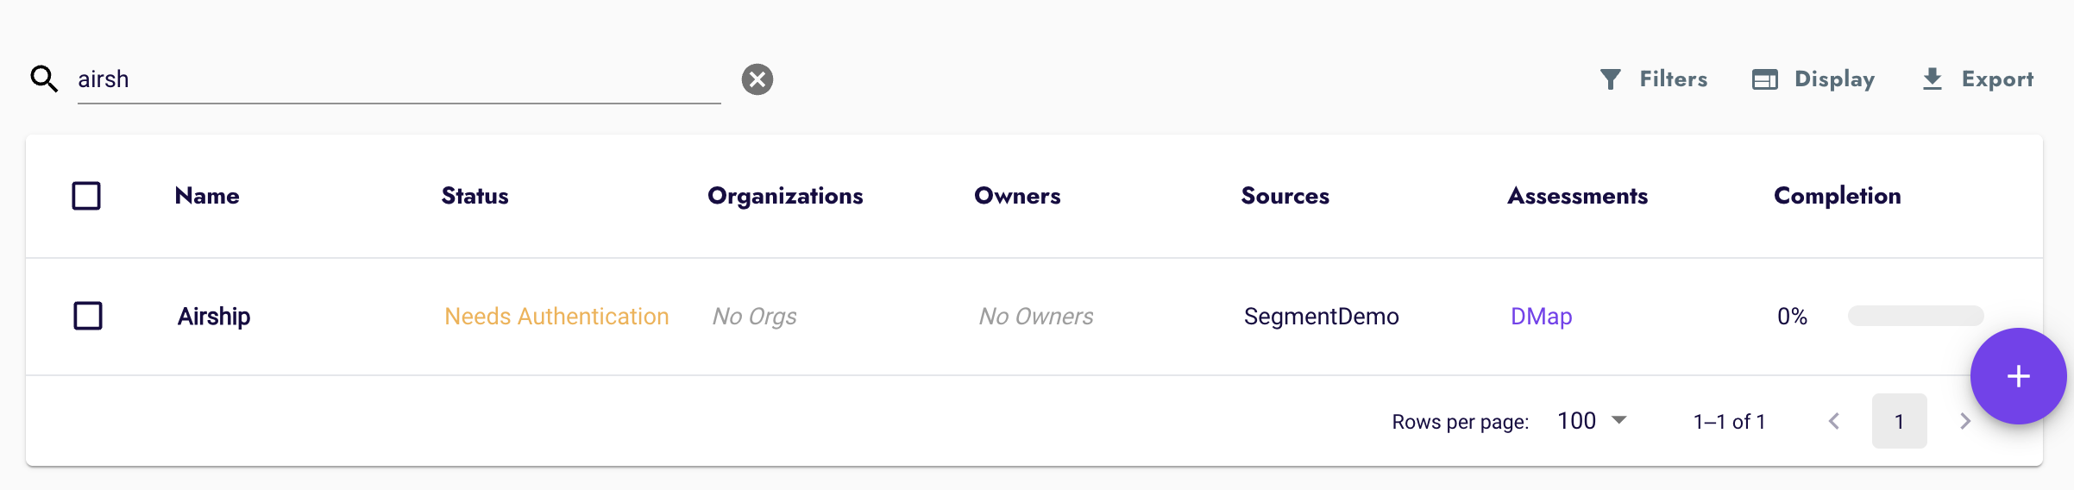Sort by the Completion column header

coord(1838,196)
